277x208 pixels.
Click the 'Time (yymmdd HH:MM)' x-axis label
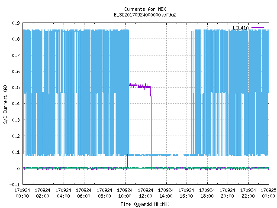coord(145,204)
